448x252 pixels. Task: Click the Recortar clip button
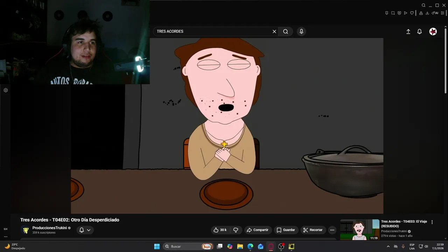(313, 230)
